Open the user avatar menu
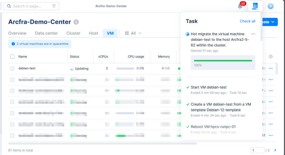285x155 pixels. coord(271,6)
